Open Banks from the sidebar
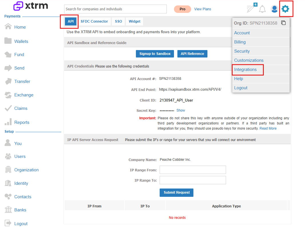 pyautogui.click(x=20, y=210)
